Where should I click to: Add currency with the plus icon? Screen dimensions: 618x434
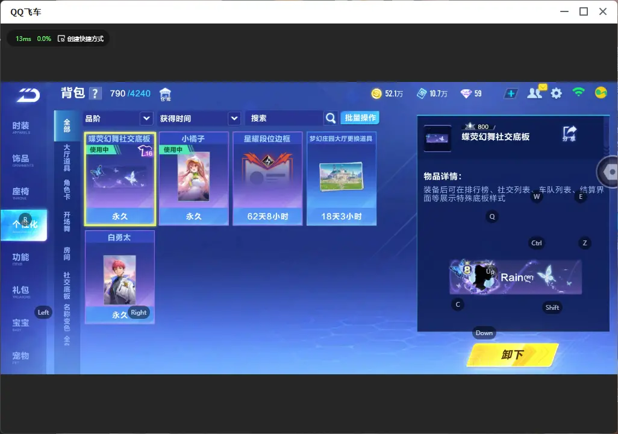511,93
